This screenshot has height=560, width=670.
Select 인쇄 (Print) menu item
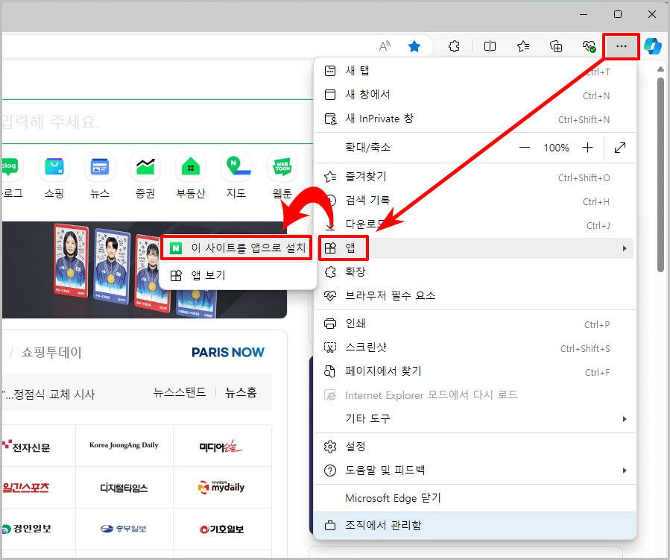[x=474, y=324]
